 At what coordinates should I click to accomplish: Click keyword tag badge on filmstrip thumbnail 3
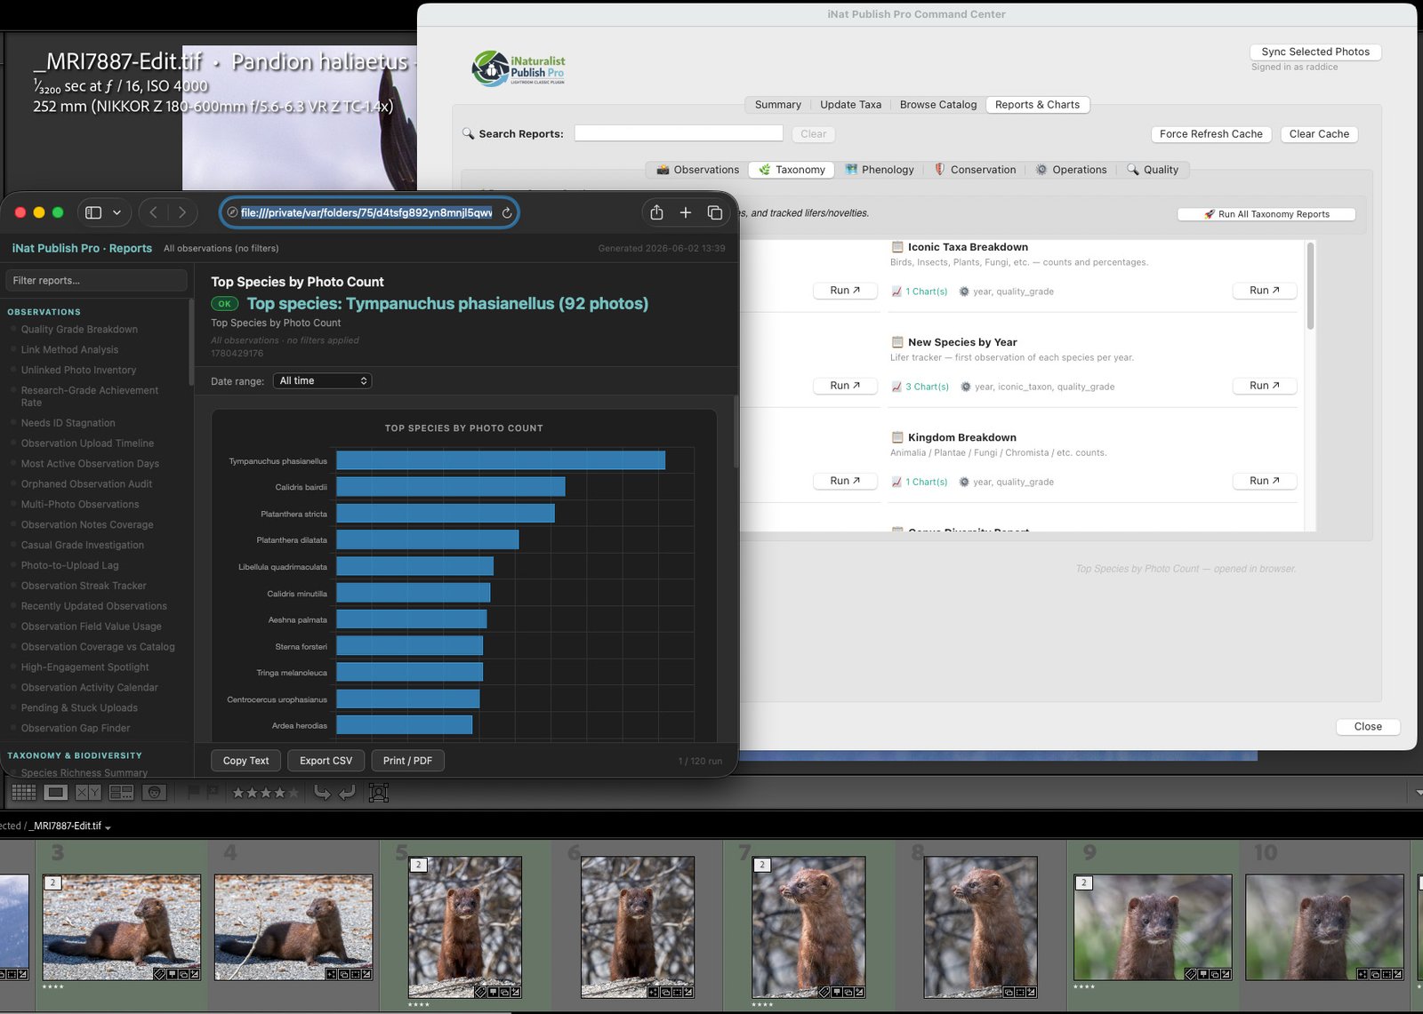click(x=160, y=974)
